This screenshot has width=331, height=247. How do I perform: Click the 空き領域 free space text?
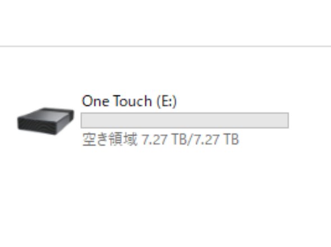[x=109, y=139]
